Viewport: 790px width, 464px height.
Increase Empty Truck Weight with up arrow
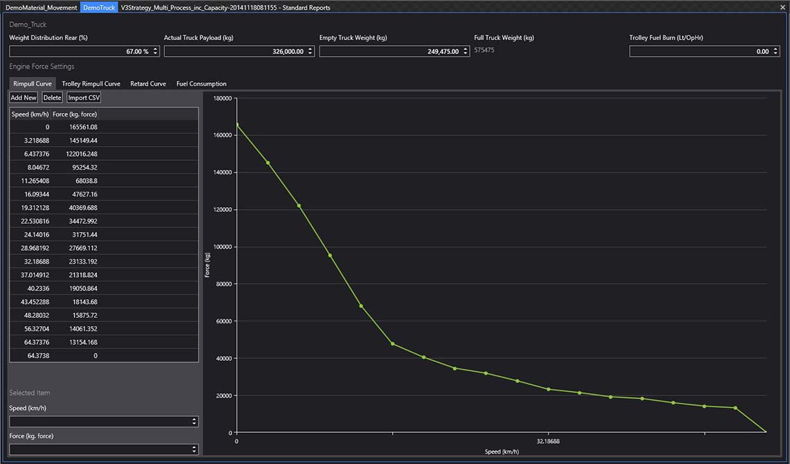(466, 48)
